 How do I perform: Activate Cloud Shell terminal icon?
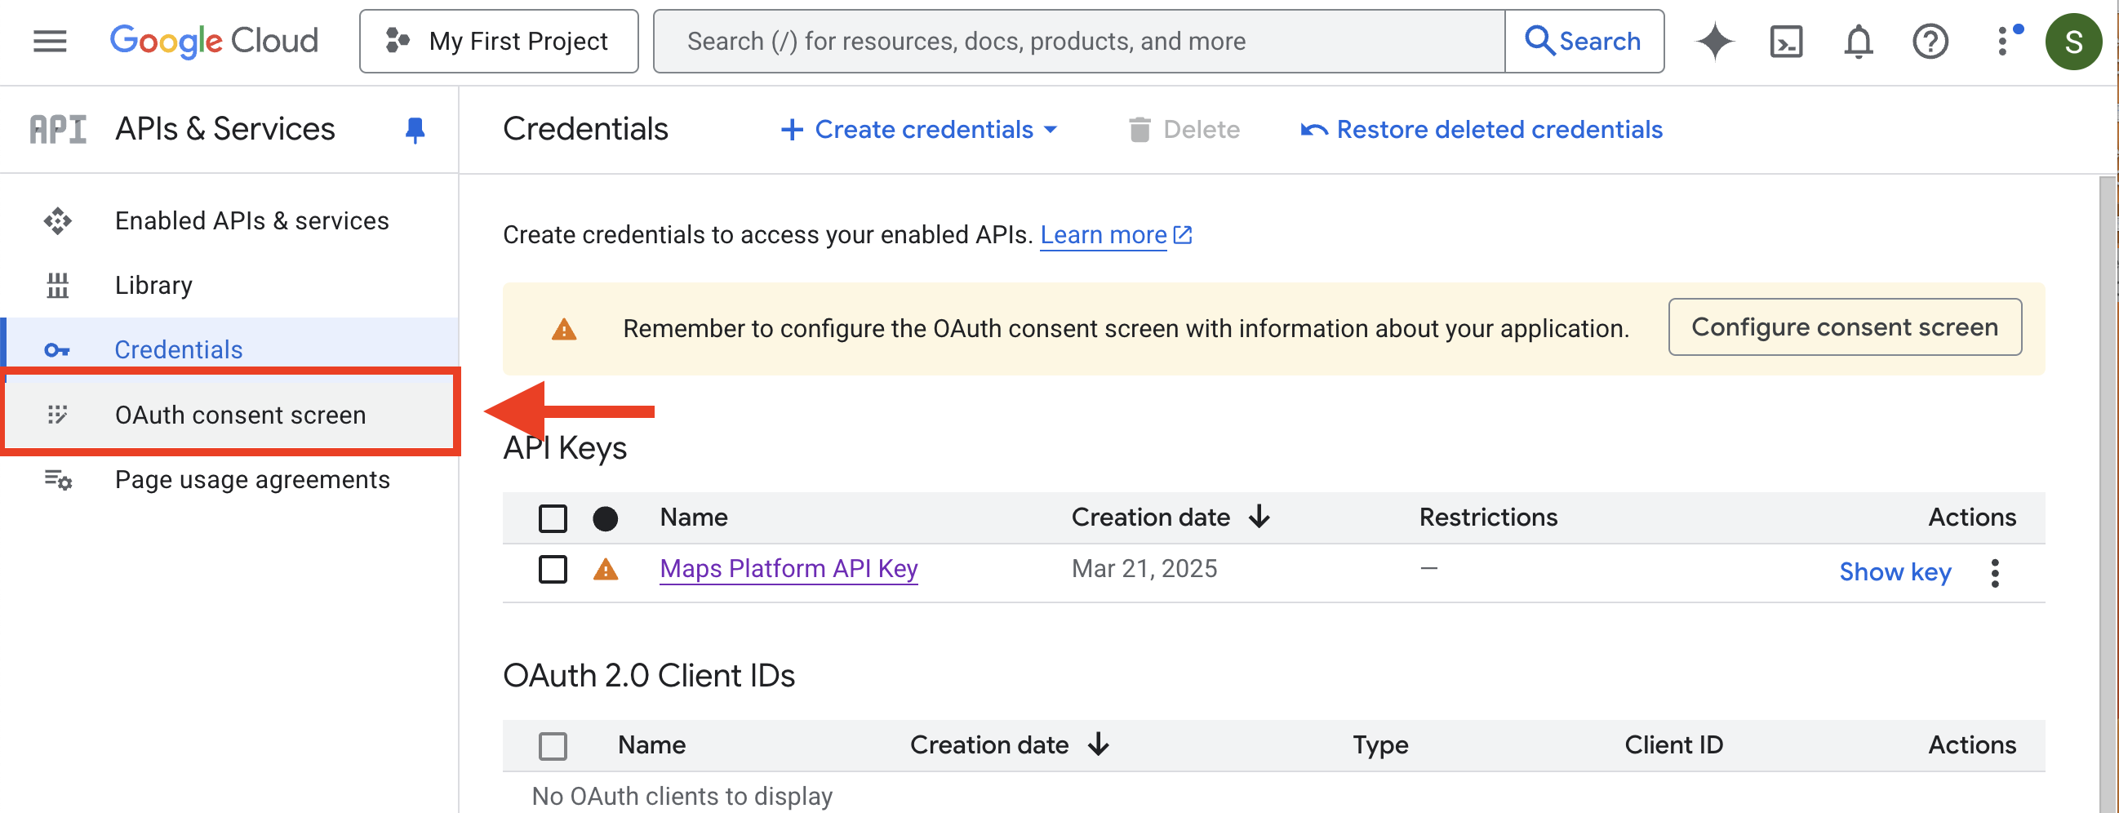[1786, 41]
